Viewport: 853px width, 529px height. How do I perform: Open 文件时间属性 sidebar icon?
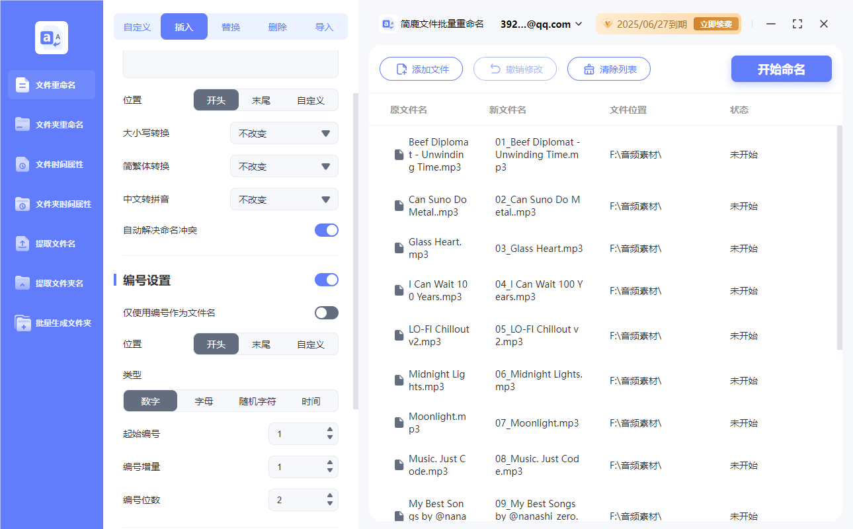pyautogui.click(x=23, y=165)
